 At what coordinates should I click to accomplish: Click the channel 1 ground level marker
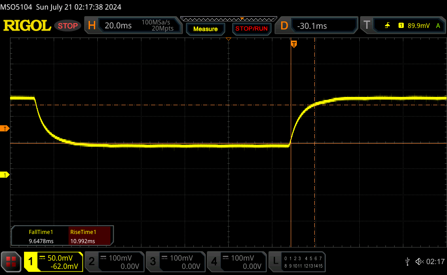point(4,175)
